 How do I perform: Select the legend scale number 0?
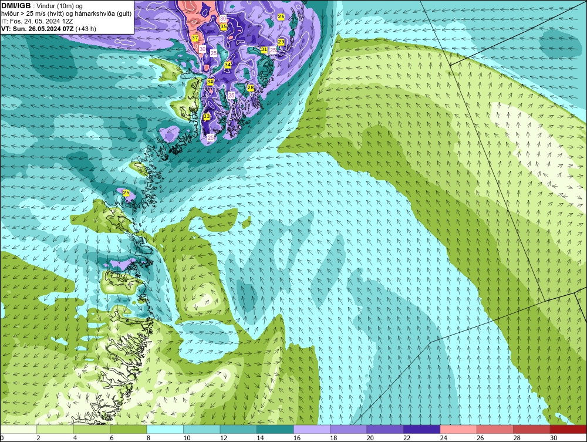click(2, 438)
